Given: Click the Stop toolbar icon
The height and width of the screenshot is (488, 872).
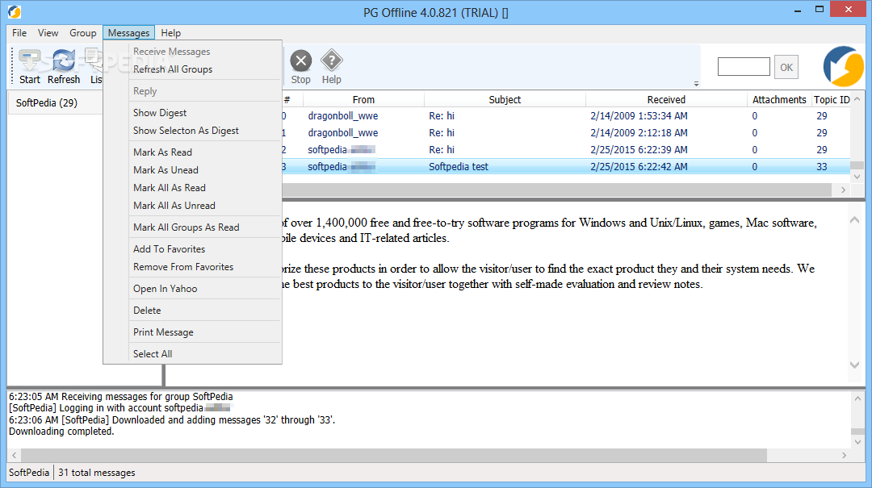Looking at the screenshot, I should pyautogui.click(x=301, y=67).
